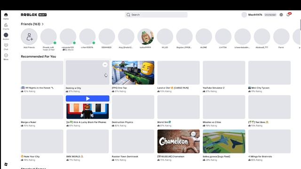Screen dimensions: 301x169
Task: Click the 'World Sim' title
Action: (163, 122)
